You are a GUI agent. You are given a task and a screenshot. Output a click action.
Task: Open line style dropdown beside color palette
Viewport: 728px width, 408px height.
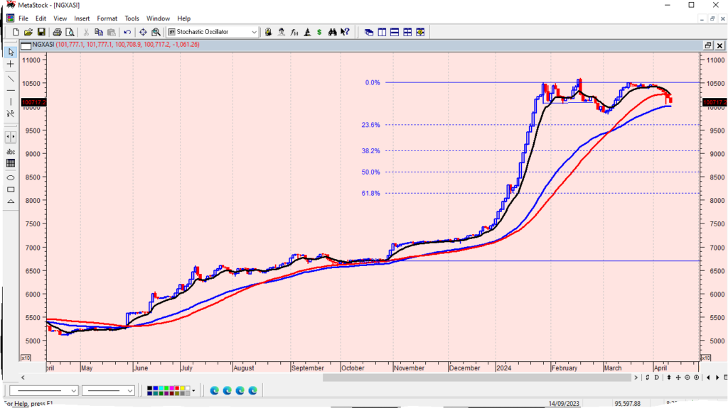pyautogui.click(x=108, y=390)
